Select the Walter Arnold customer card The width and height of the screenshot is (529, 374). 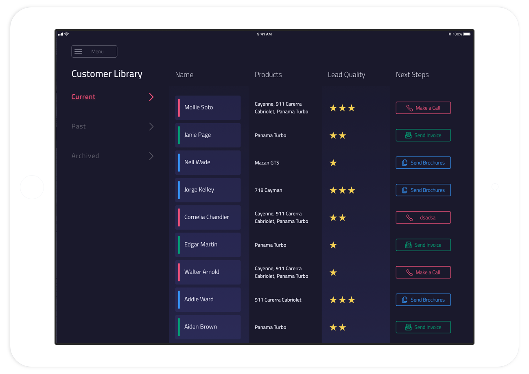208,272
